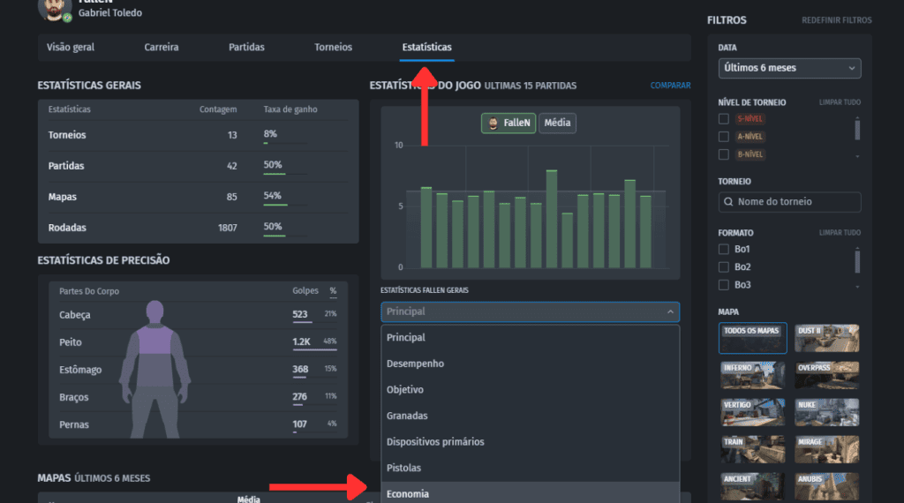Click the body silhouette figure
This screenshot has height=503, width=904.
click(155, 370)
